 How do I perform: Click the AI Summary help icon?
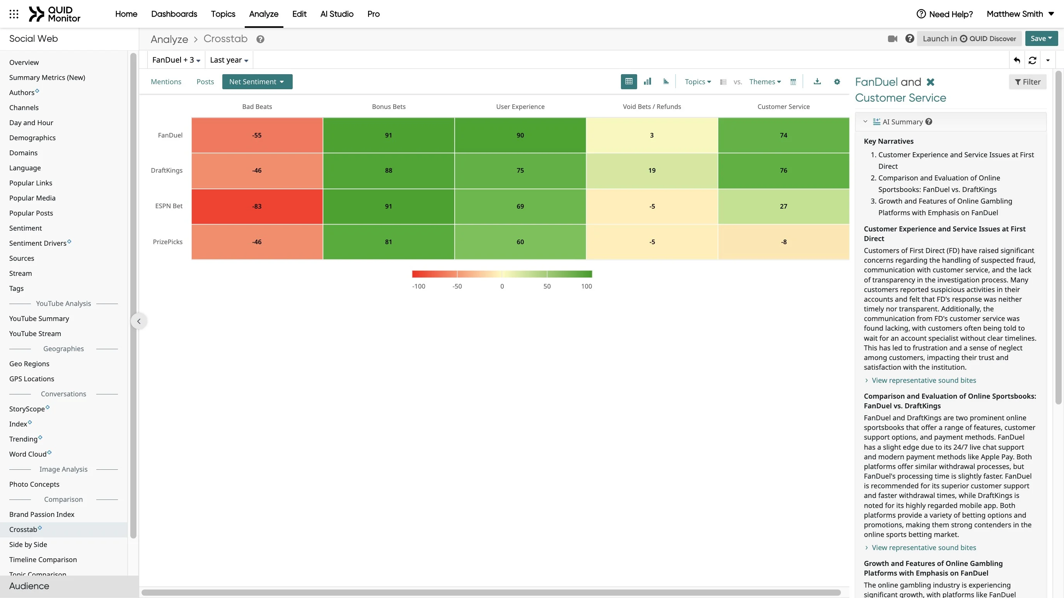pos(929,122)
